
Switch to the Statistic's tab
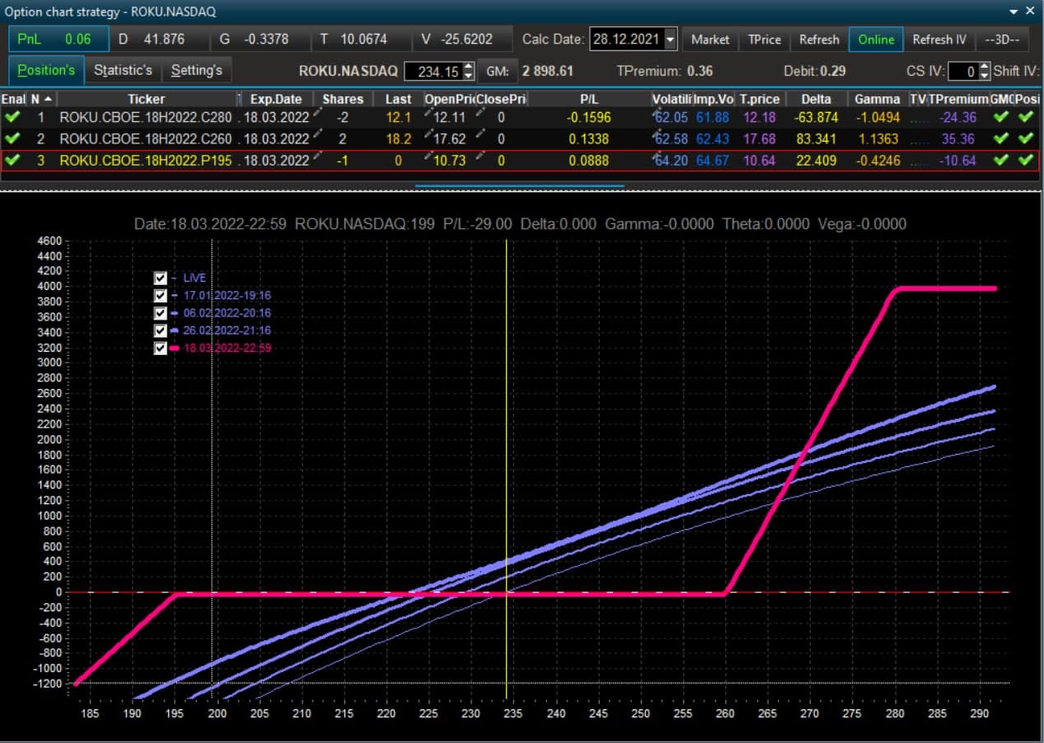(x=123, y=70)
